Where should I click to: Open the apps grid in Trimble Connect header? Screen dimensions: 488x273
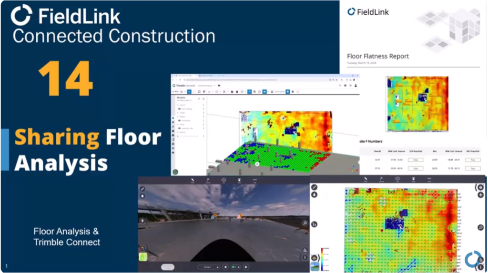point(350,86)
